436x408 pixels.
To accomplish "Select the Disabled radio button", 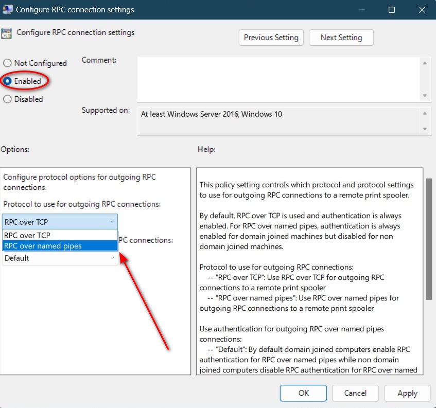I will click(7, 99).
